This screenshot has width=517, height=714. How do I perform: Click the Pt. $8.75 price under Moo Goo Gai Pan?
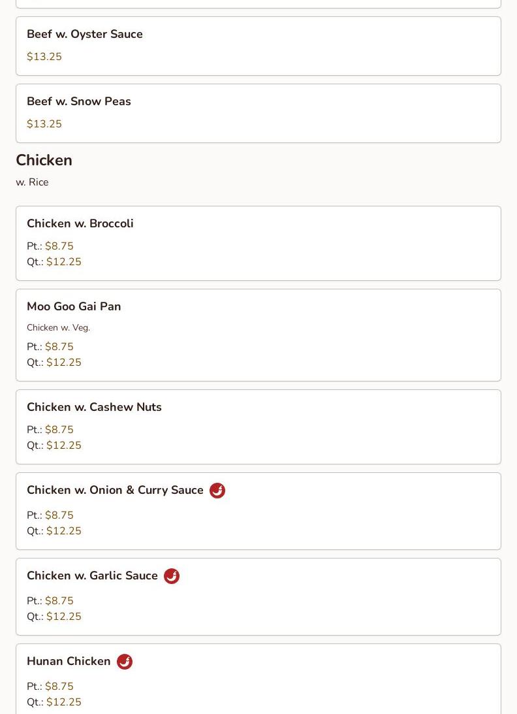(59, 347)
